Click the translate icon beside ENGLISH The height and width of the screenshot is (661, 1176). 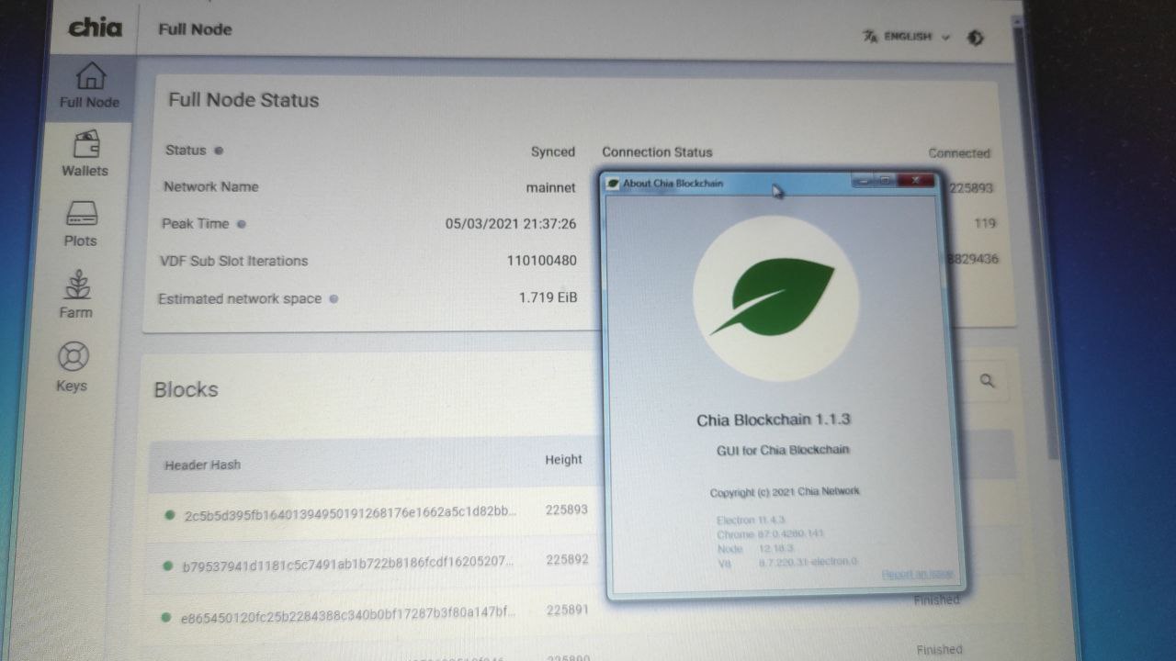[870, 37]
